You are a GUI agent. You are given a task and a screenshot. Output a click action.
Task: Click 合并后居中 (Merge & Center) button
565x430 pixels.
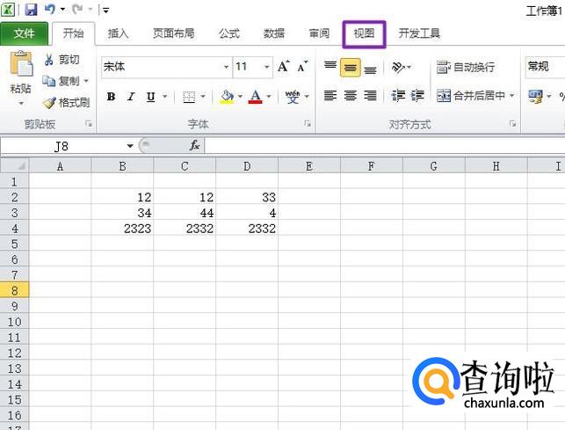(x=470, y=96)
